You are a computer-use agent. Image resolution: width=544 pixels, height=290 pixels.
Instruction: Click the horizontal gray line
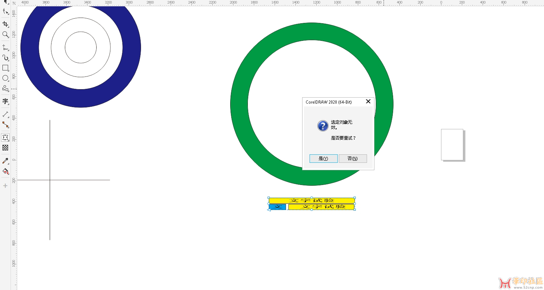coord(63,180)
